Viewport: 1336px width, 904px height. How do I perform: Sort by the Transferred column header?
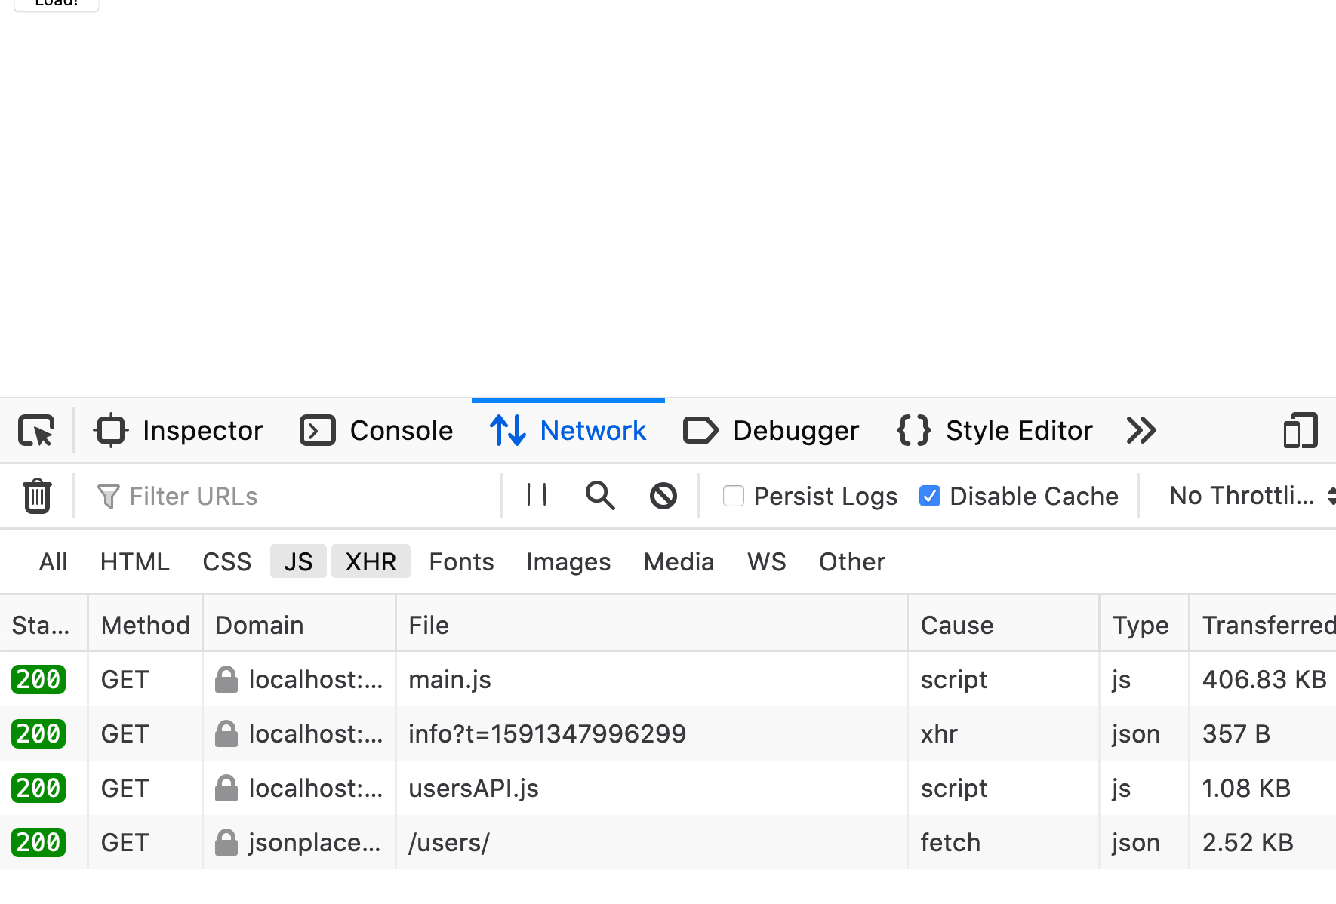(x=1268, y=625)
